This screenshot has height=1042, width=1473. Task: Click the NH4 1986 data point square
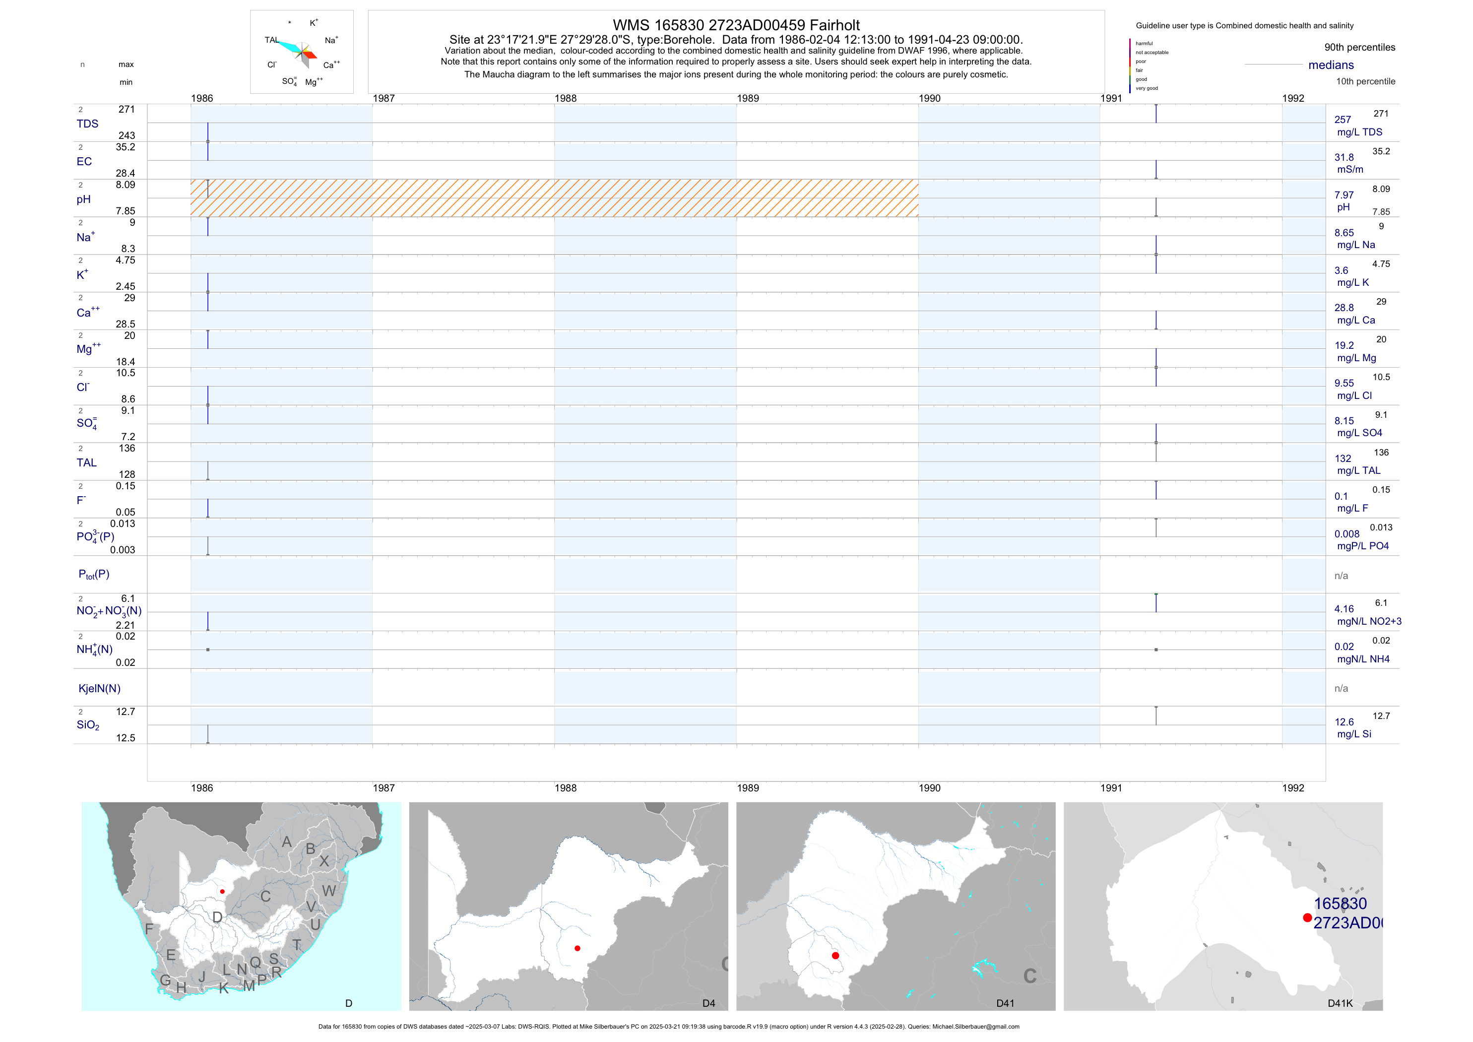click(208, 650)
